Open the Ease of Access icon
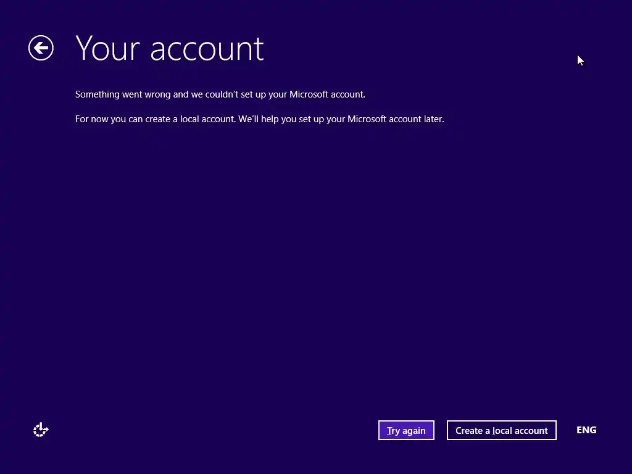 coord(41,430)
